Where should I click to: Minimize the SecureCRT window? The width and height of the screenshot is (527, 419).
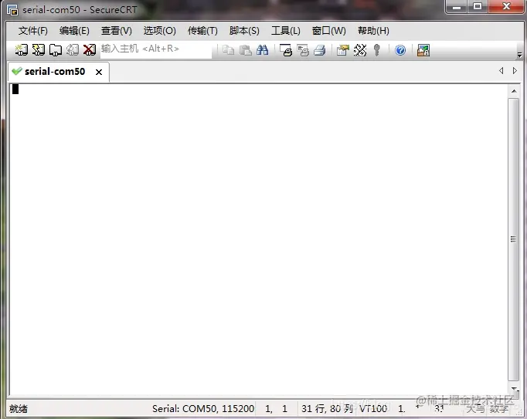(457, 7)
